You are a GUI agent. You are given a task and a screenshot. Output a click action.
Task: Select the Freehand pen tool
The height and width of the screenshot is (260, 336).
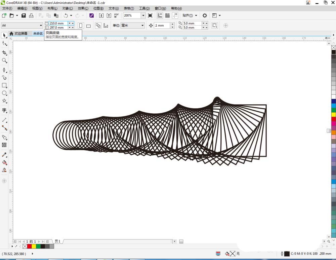click(4, 70)
